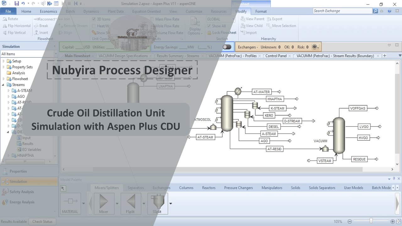Click into the Search Exchange field

pos(342,11)
